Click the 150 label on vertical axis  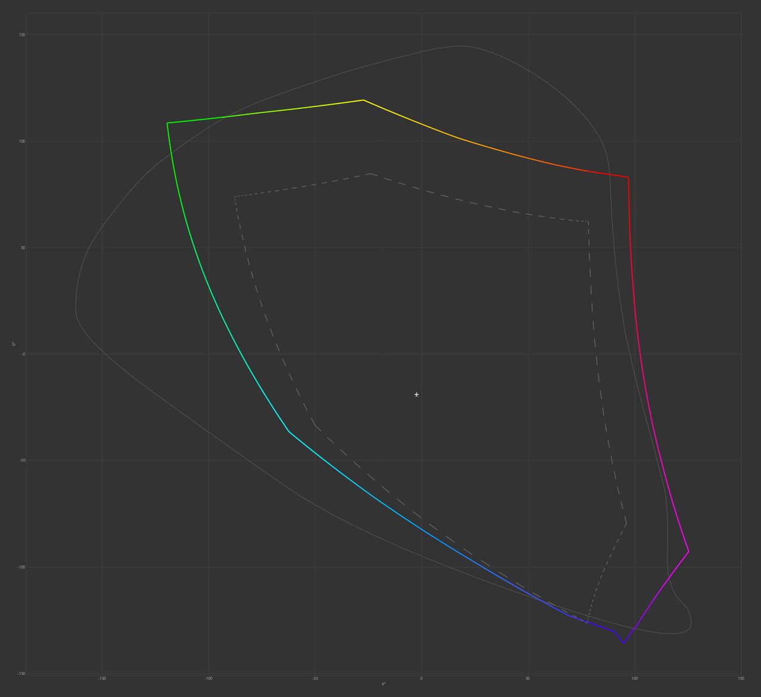coord(21,34)
